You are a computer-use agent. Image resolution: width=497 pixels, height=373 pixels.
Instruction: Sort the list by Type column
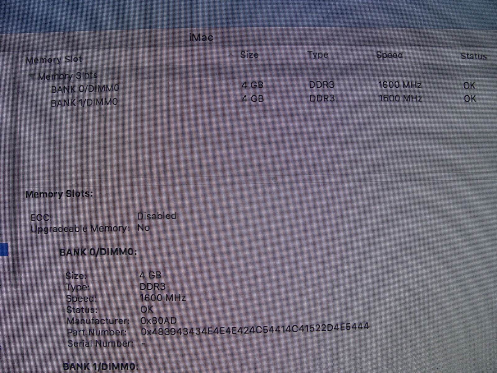[x=318, y=55]
